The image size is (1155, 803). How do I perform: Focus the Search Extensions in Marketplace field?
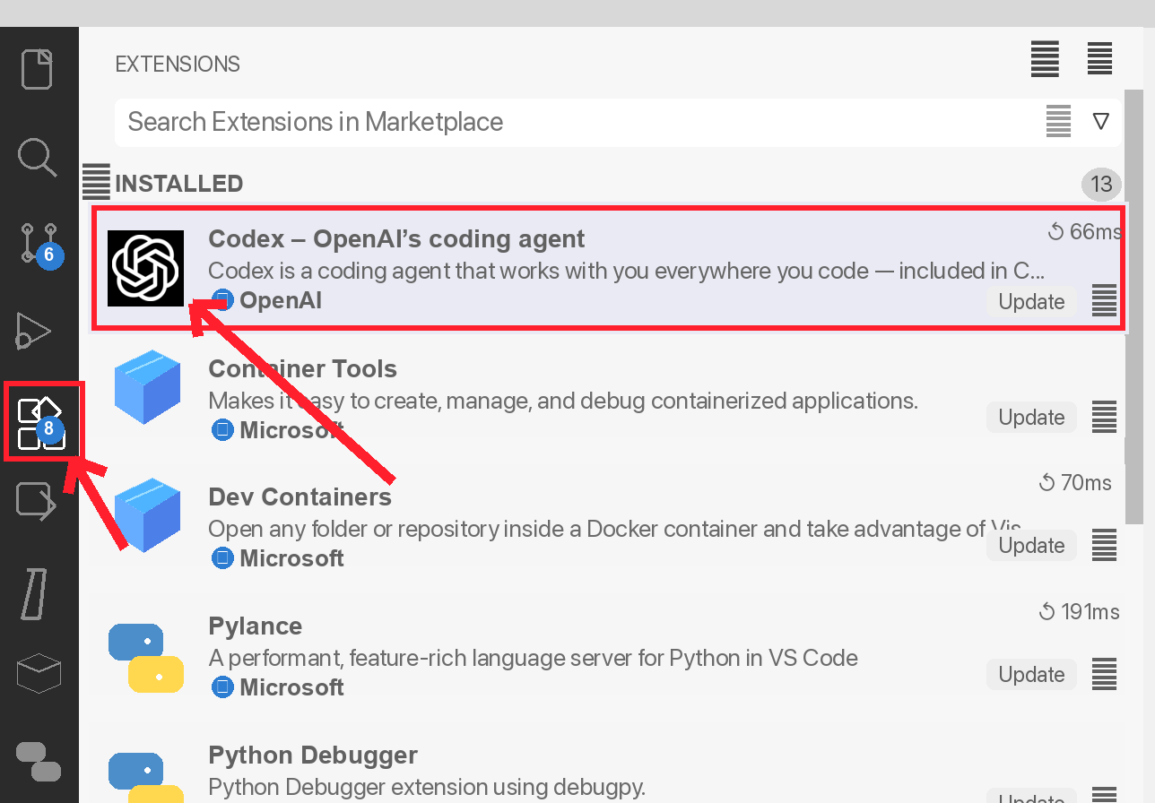click(583, 122)
